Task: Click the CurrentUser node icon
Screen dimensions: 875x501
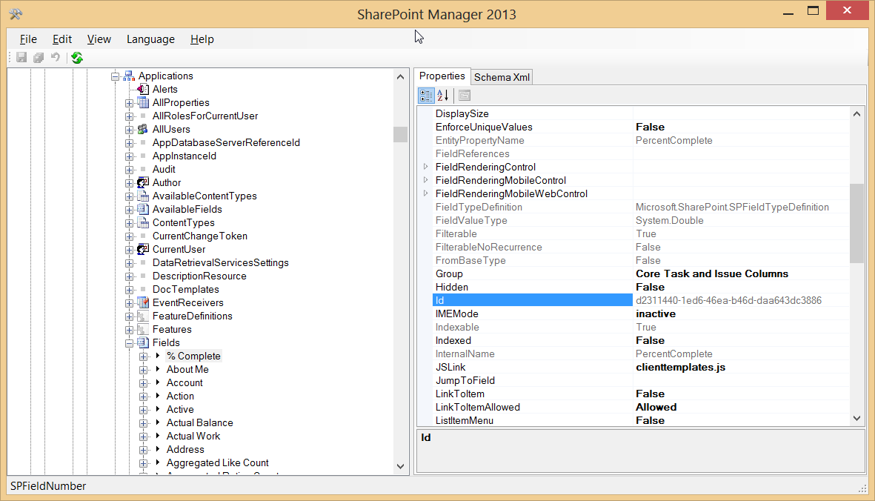Action: pyautogui.click(x=143, y=249)
